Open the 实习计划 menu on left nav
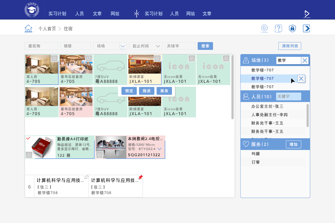 click(x=57, y=14)
